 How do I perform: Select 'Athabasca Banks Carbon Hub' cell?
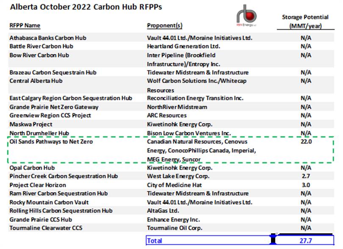tap(48, 38)
